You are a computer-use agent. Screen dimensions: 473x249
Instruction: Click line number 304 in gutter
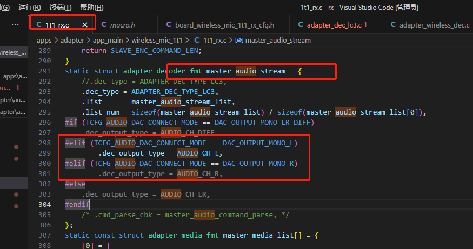pos(45,204)
